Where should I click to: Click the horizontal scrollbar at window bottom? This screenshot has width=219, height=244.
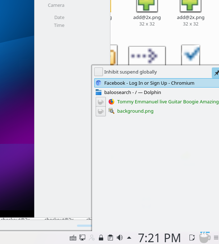pos(85,226)
